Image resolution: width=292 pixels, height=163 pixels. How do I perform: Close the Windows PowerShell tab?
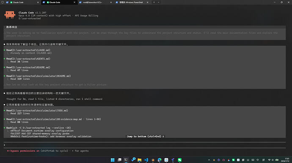click(x=148, y=3)
